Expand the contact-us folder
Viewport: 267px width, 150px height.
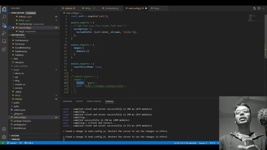click(x=13, y=84)
